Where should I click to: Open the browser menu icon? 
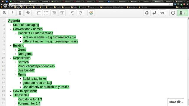[187, 4]
